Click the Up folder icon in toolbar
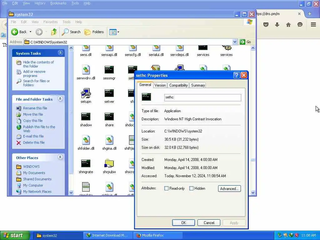Screen dimensions: 320x240 (x=54, y=32)
